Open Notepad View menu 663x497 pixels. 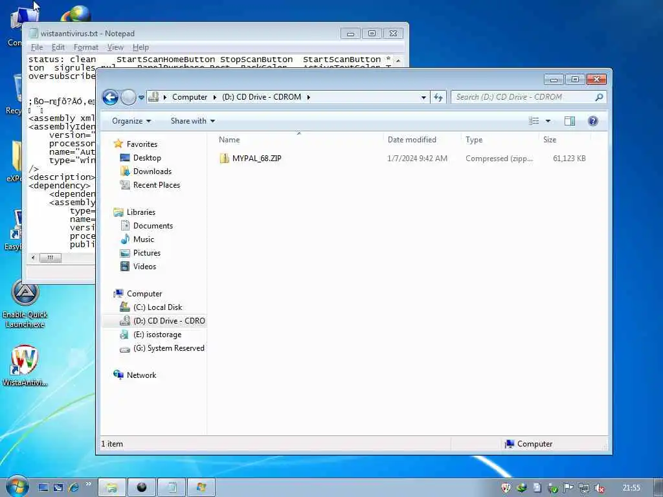pos(115,47)
